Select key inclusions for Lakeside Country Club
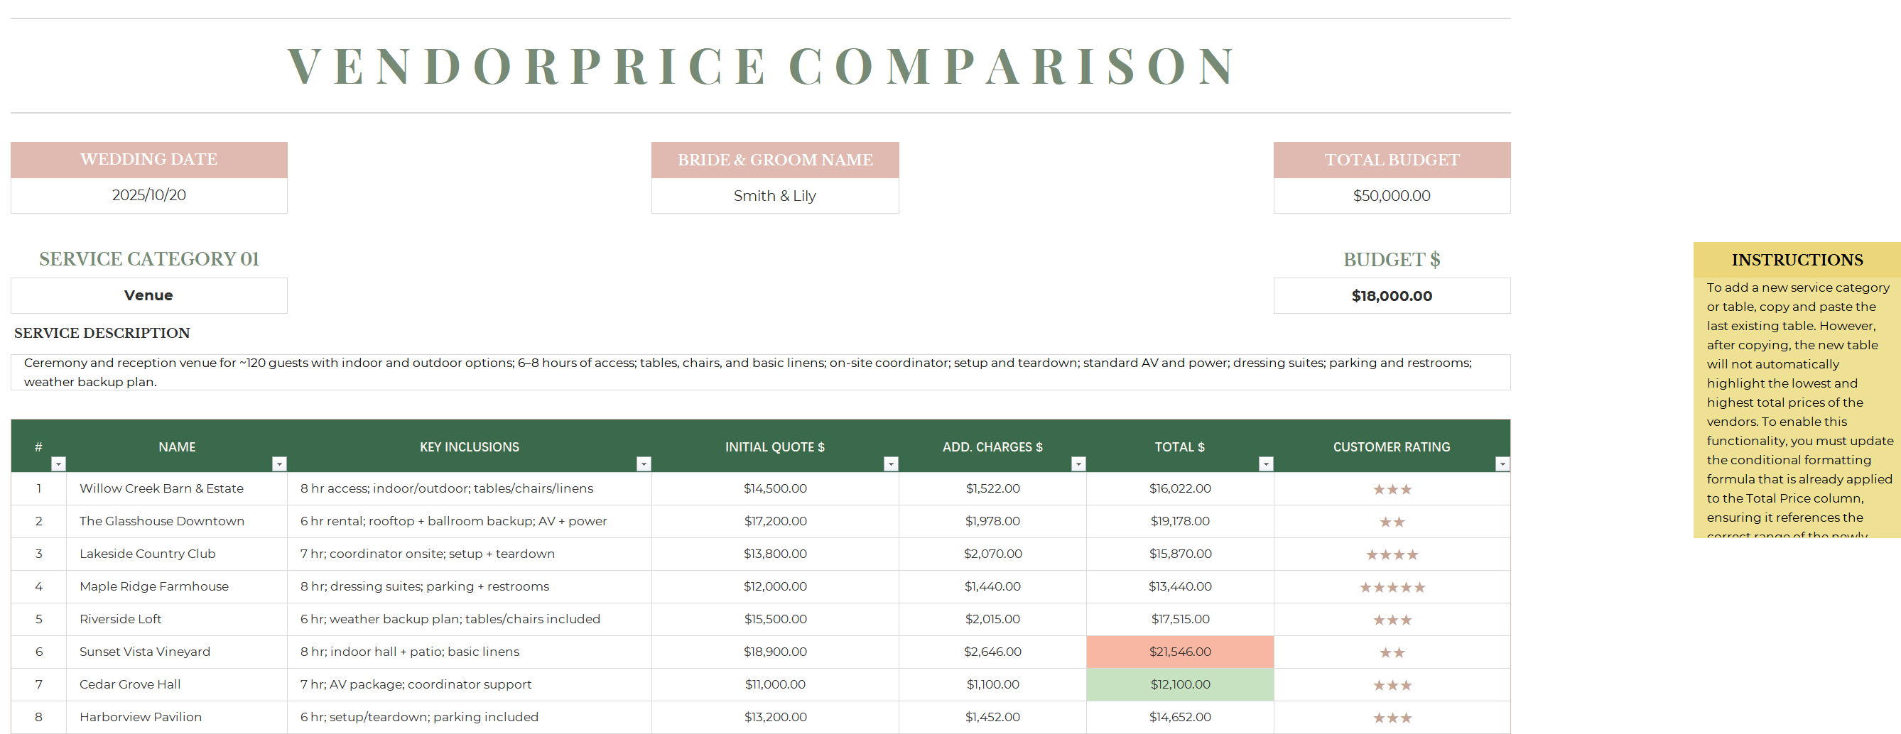 (x=470, y=553)
